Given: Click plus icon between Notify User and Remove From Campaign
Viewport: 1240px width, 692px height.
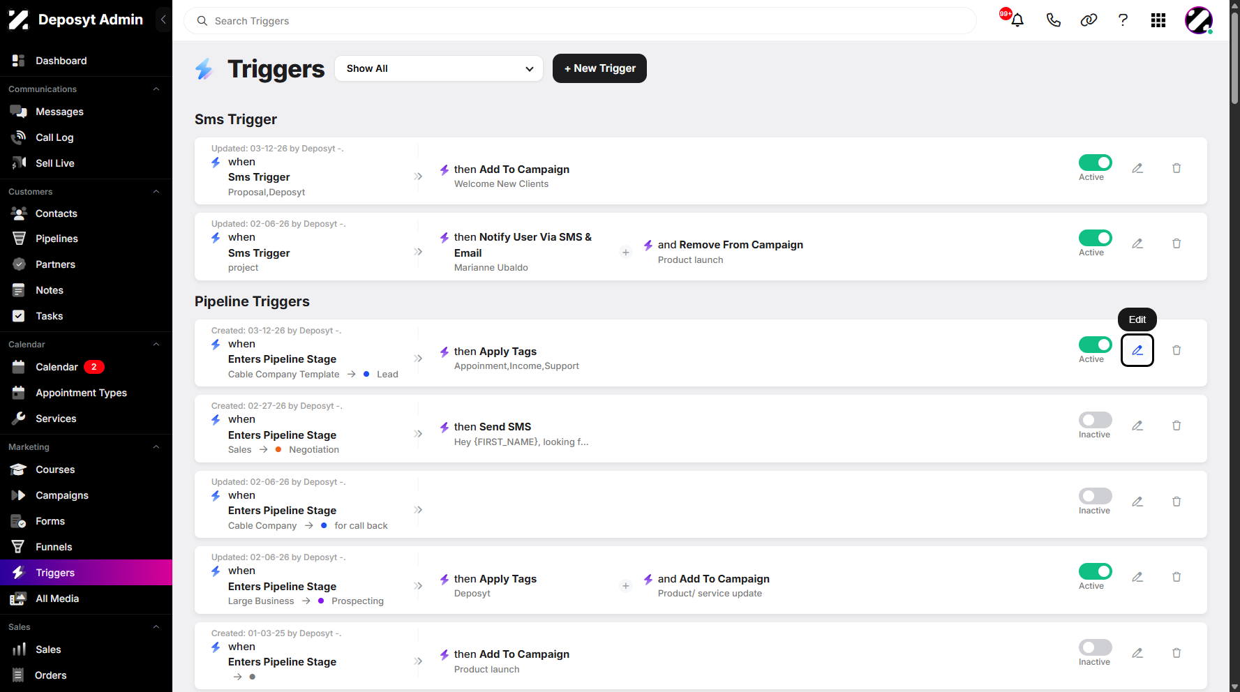Looking at the screenshot, I should [x=626, y=253].
